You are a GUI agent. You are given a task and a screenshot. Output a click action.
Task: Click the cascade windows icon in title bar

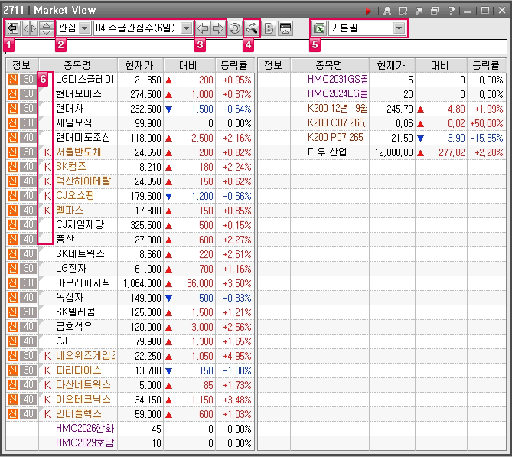tap(435, 11)
